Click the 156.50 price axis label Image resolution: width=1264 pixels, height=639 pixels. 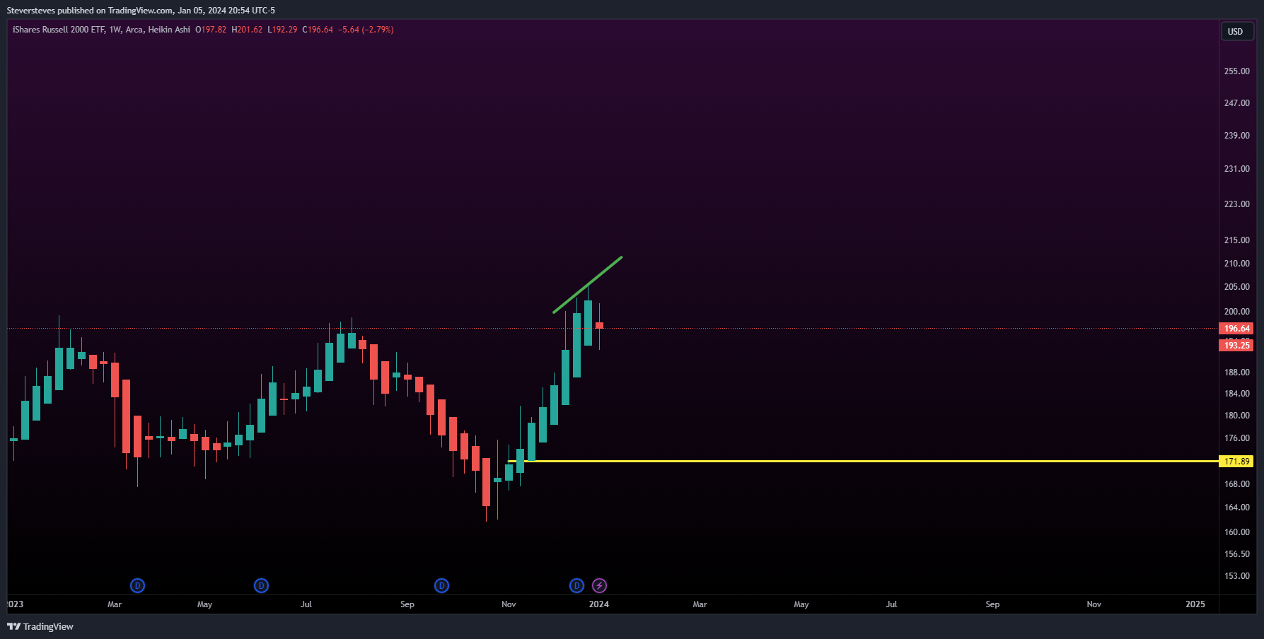coord(1236,554)
